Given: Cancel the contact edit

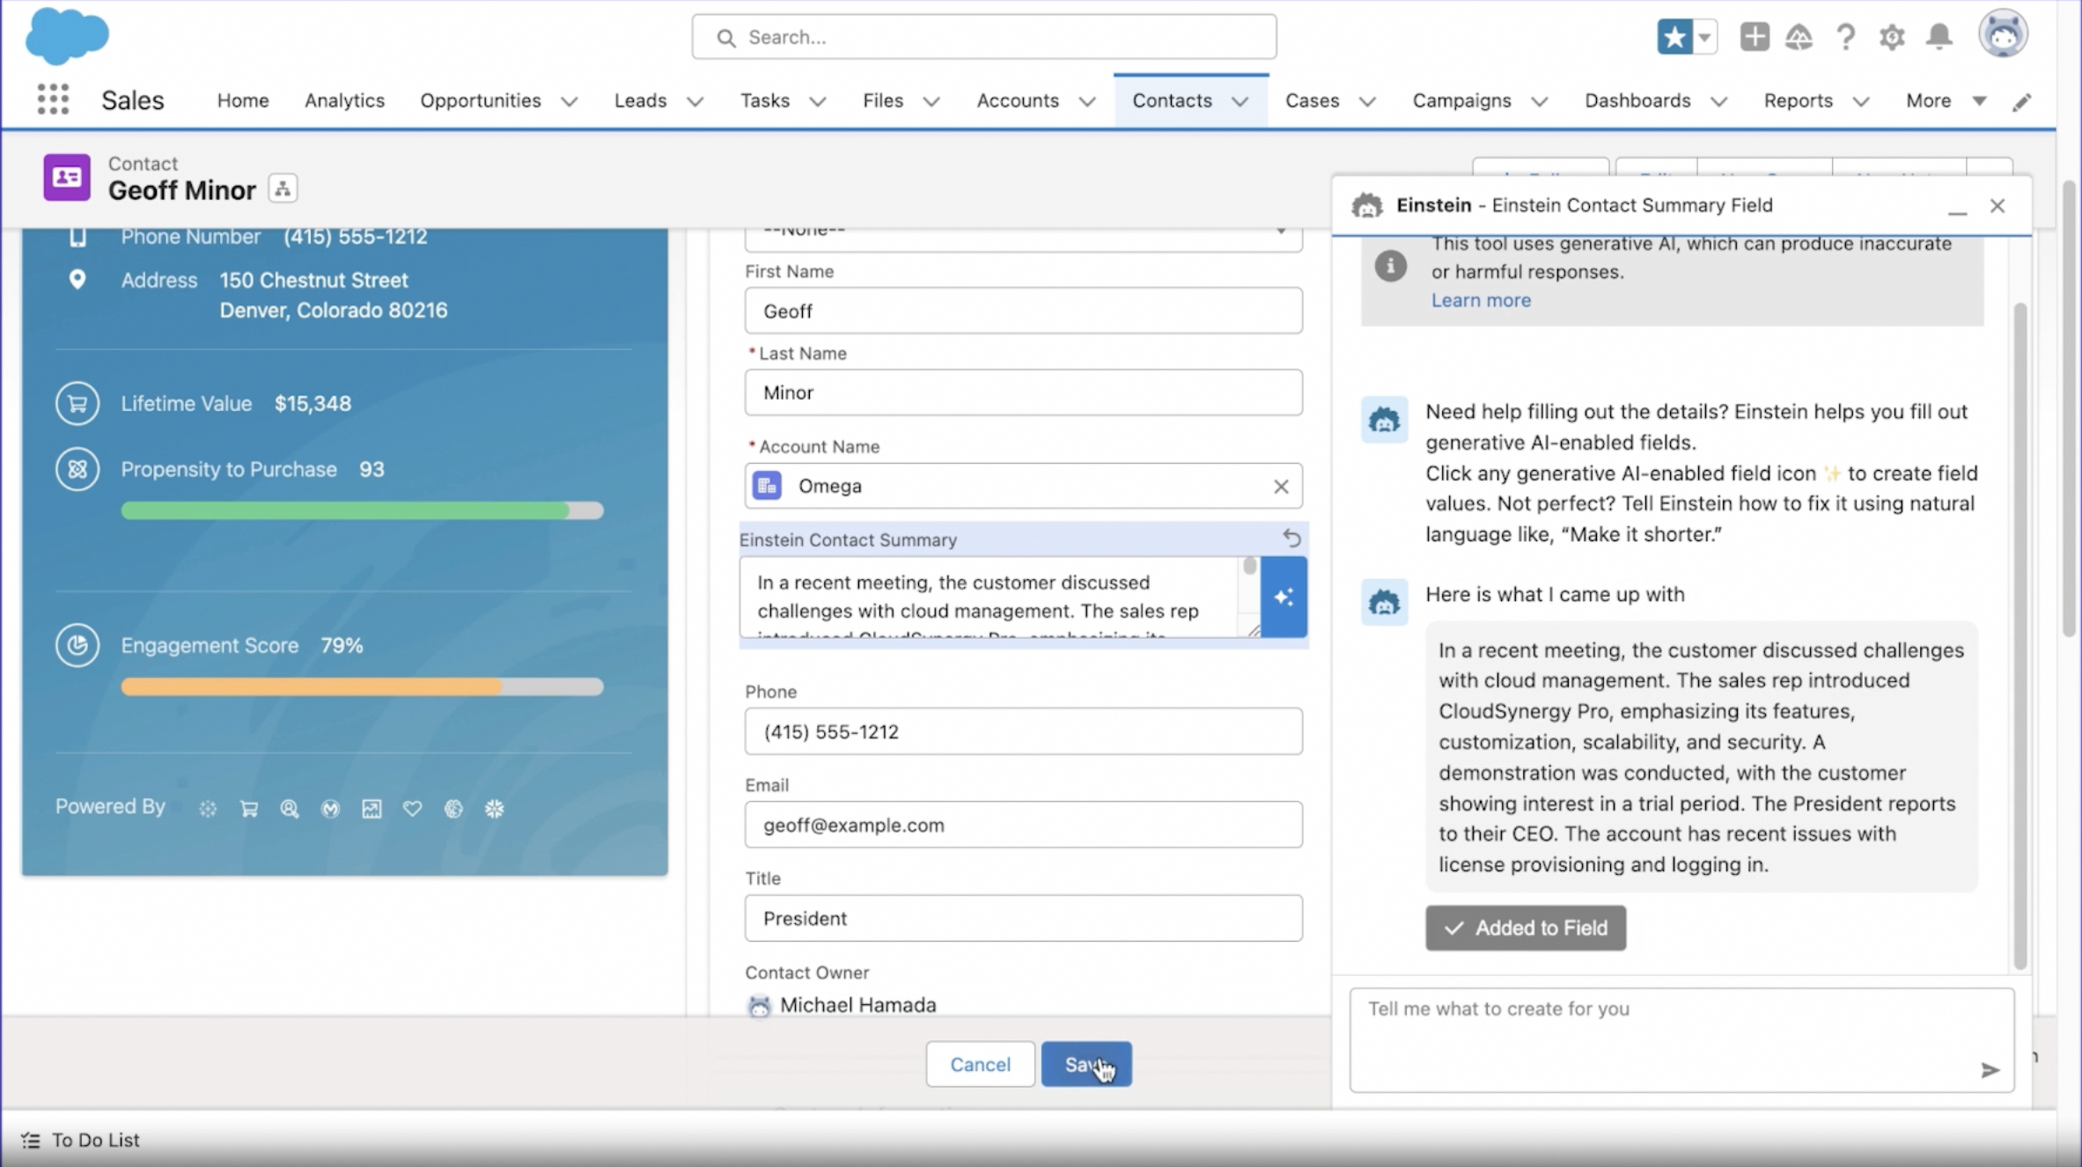Looking at the screenshot, I should click(x=979, y=1064).
